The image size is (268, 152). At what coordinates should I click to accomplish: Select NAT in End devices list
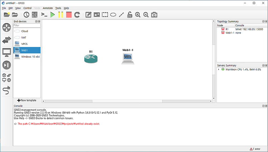27,37
